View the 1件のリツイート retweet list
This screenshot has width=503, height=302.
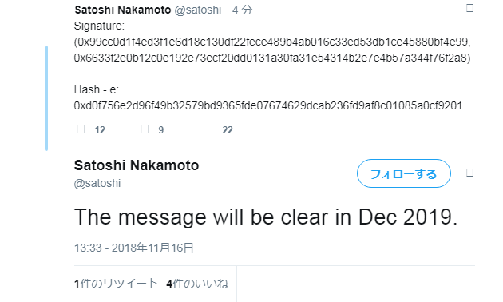point(116,284)
